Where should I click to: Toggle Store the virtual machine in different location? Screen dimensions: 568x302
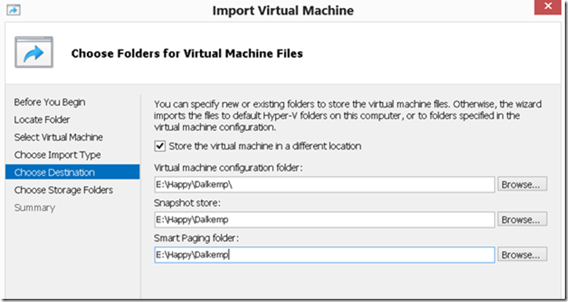(x=160, y=146)
